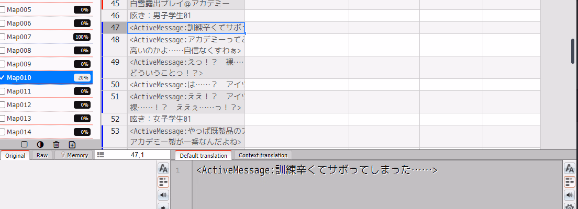Image resolution: width=578 pixels, height=209 pixels.
Task: Check the Map011 checkbox
Action: pos(3,91)
